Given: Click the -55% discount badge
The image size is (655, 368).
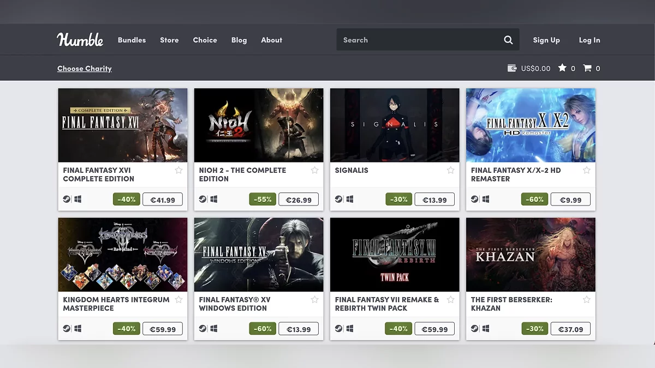Looking at the screenshot, I should coord(263,200).
